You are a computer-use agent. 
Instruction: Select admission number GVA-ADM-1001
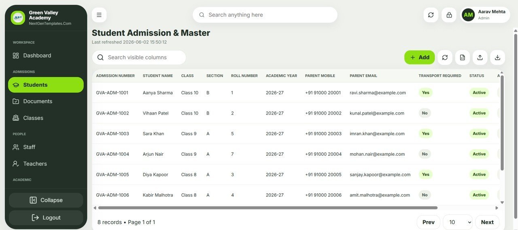click(112, 93)
